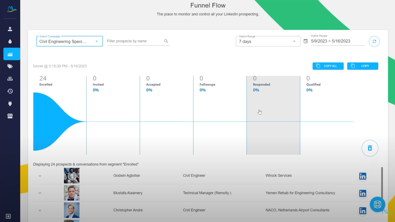Click Godwin Agbotse's profile photo

pyautogui.click(x=72, y=176)
